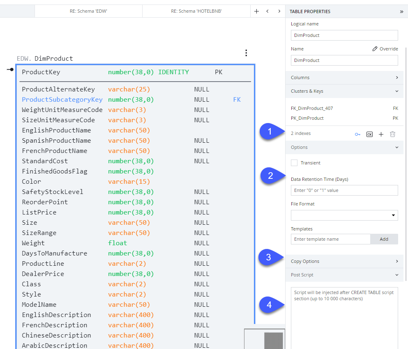Enable the Transient checkbox
Screen dimensions: 408x349
click(x=294, y=163)
